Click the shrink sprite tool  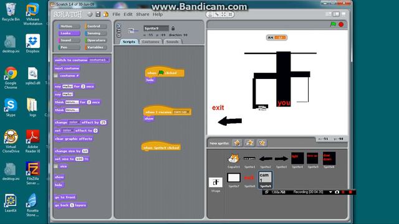coord(230,14)
